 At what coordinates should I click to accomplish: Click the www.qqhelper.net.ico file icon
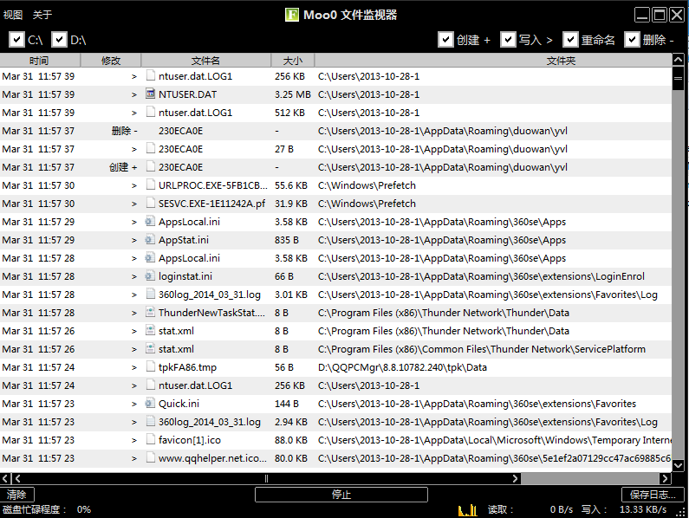151,458
